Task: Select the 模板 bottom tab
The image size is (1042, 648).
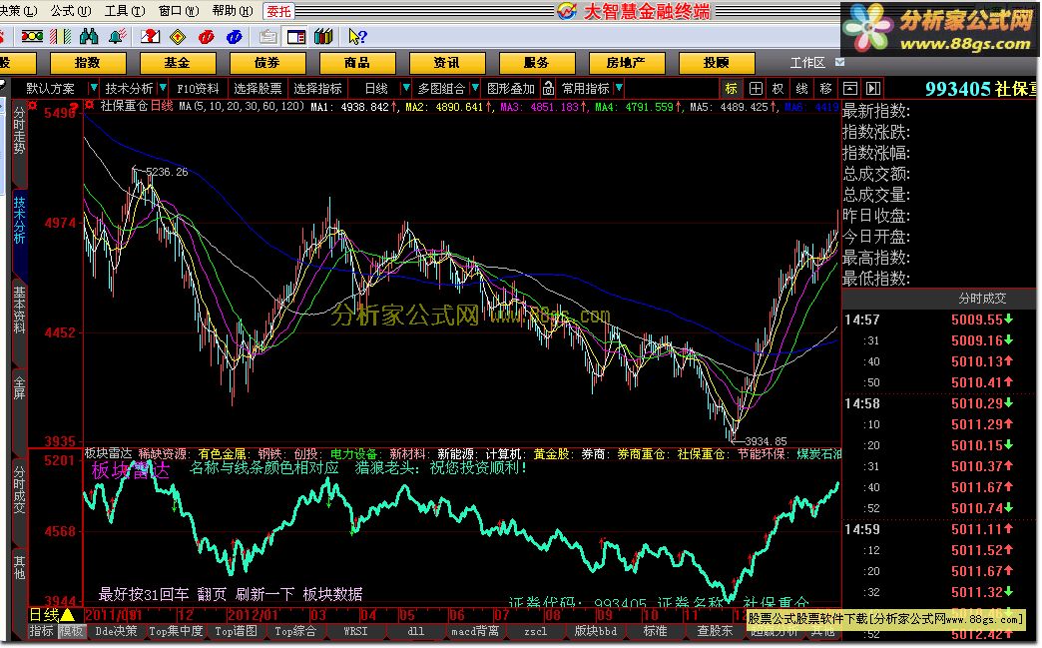Action: click(72, 631)
